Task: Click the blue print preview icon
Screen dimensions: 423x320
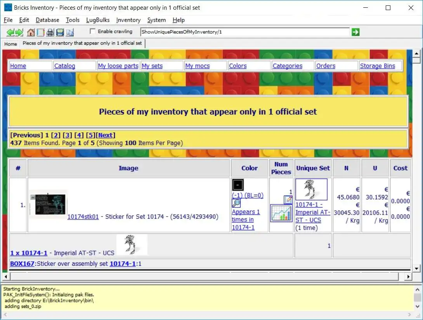Action: click(x=60, y=32)
